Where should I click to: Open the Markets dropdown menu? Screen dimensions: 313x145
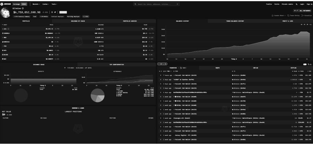pos(36,4)
